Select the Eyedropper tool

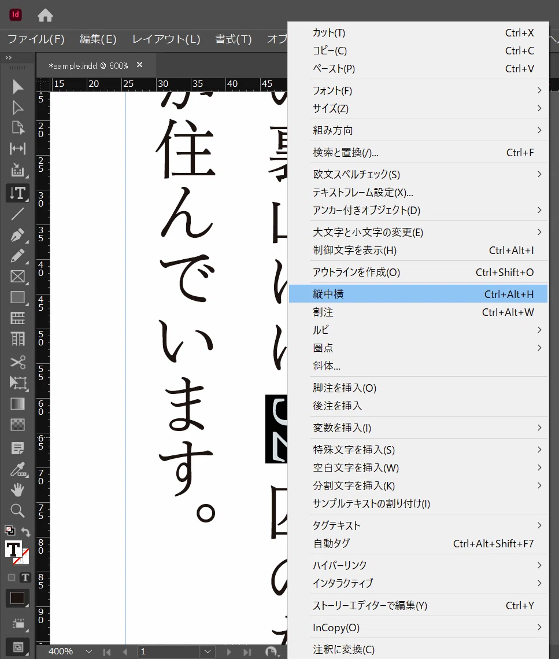pos(17,469)
